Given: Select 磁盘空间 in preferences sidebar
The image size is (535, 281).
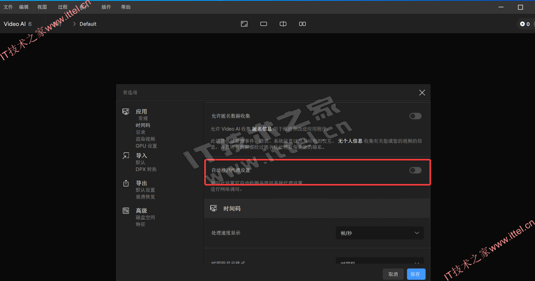Looking at the screenshot, I should pos(146,218).
